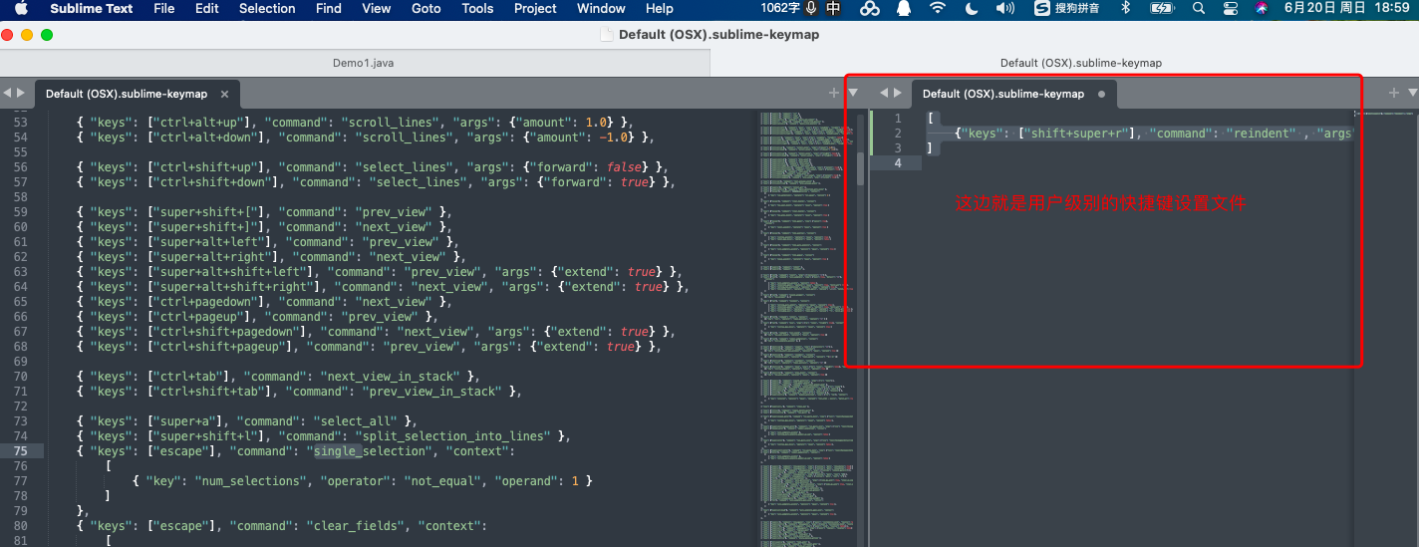
Task: Click the "split_selection_into_lines" command text
Action: (452, 436)
